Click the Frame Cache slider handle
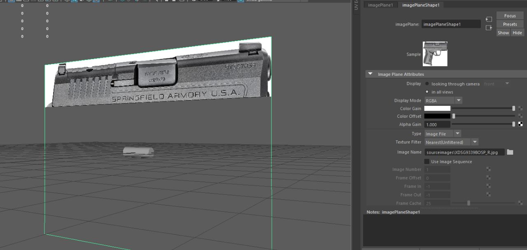Screen dimensions: 527x250 pyautogui.click(x=469, y=203)
